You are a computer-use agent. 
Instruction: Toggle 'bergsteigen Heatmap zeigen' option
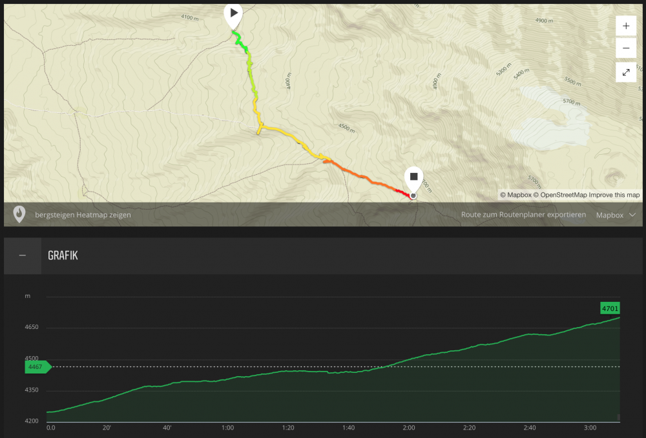coord(83,215)
